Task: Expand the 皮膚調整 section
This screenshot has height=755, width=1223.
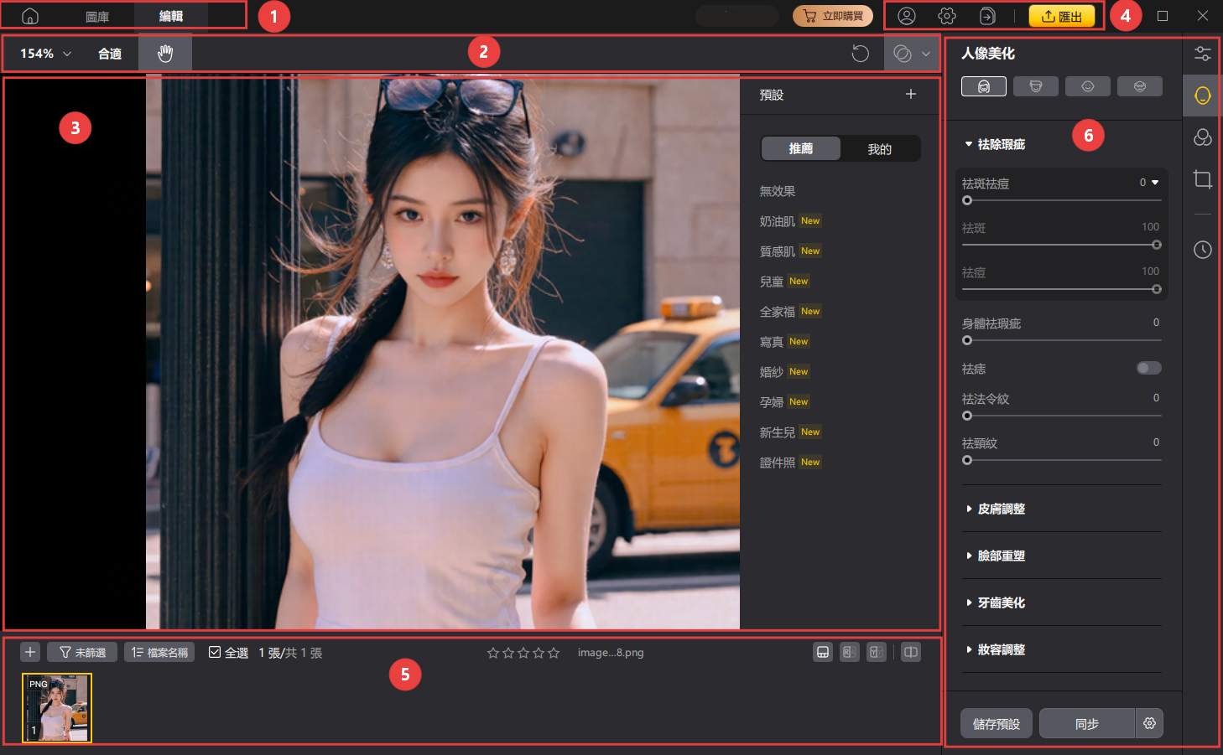Action: (x=1001, y=509)
